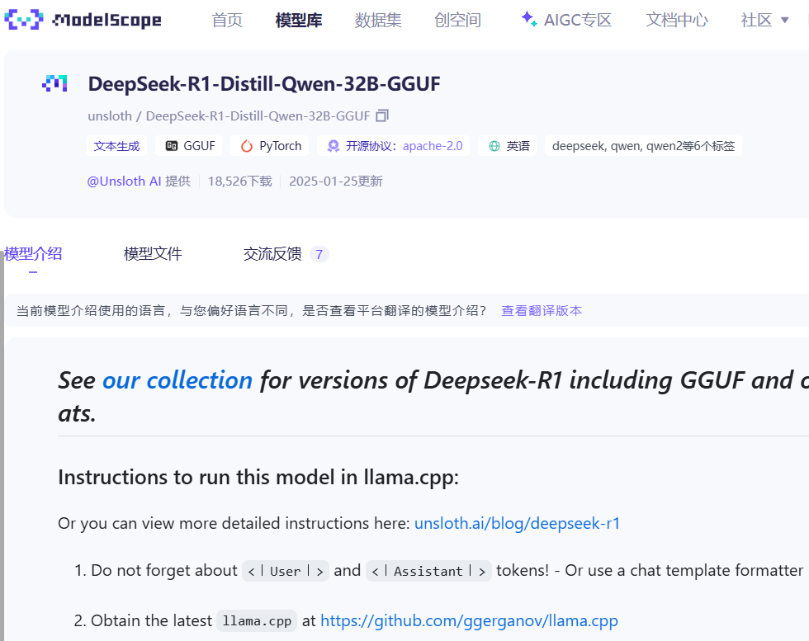809x641 pixels.
Task: Click the GGUF tag icon
Action: tap(172, 147)
